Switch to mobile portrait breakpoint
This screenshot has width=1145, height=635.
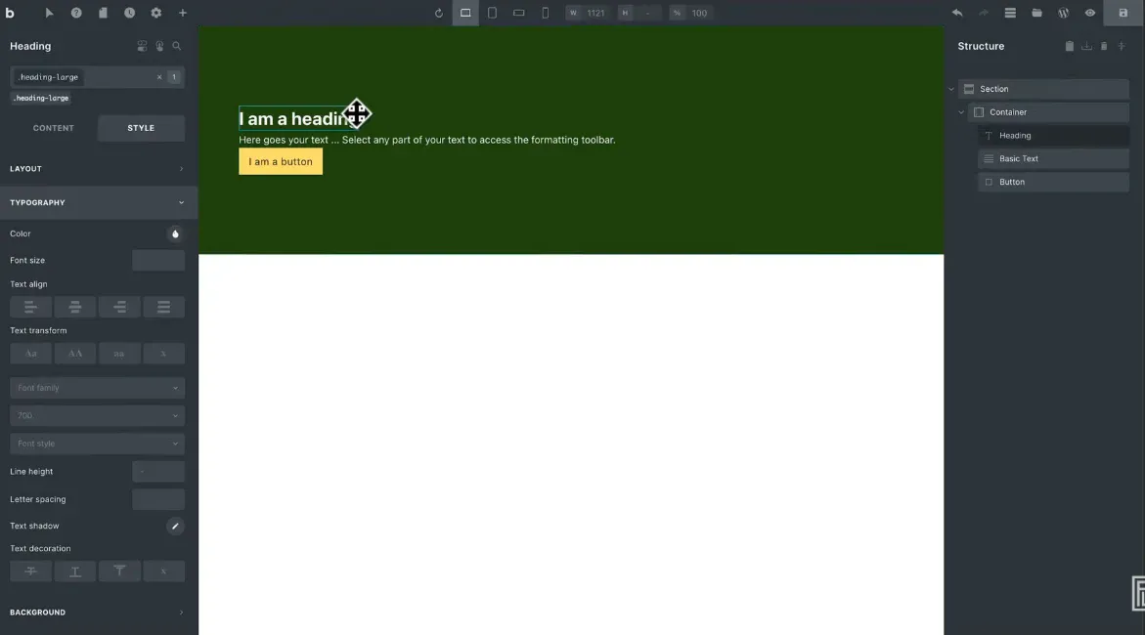click(x=546, y=13)
